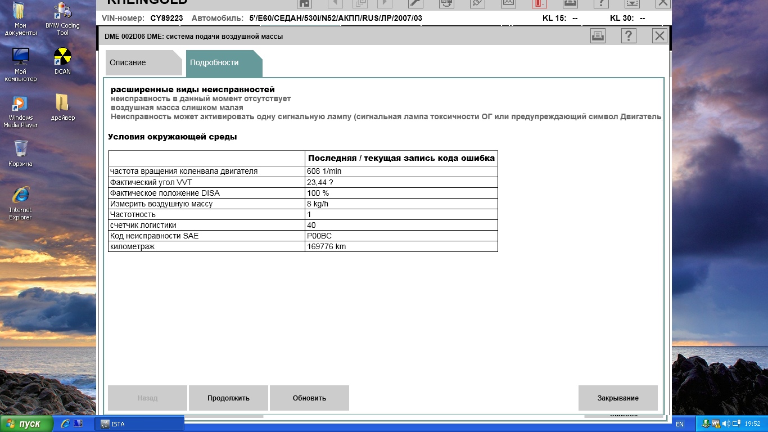Click the Фактический угол VVT label
The height and width of the screenshot is (432, 768).
[x=151, y=182]
